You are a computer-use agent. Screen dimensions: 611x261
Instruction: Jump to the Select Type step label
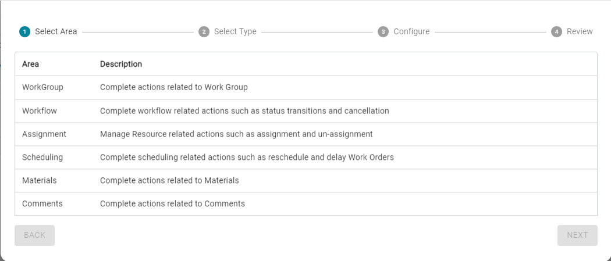(x=235, y=32)
